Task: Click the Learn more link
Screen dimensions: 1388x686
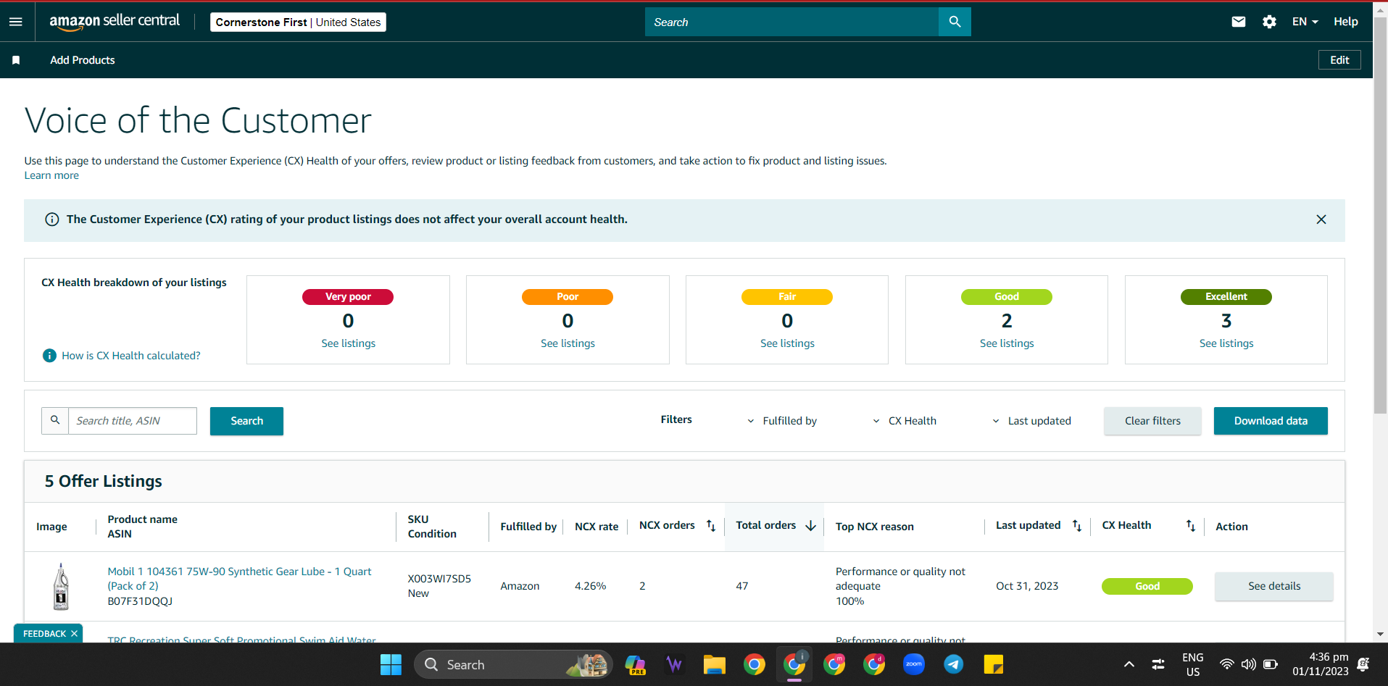Action: (51, 175)
